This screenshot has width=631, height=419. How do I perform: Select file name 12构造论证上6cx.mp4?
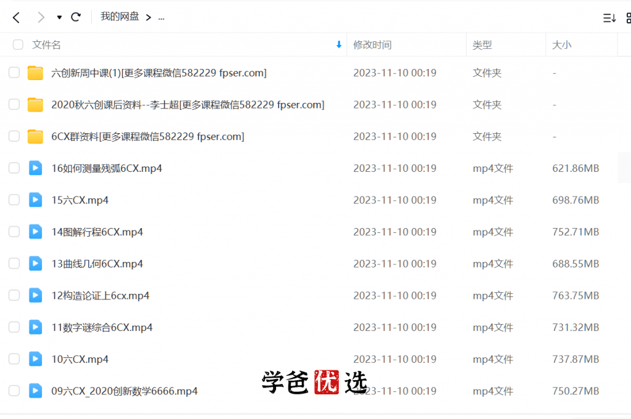[100, 295]
